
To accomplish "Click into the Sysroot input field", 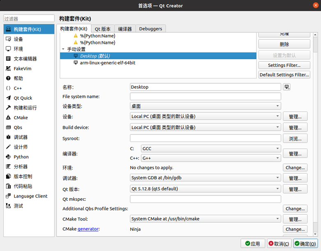I will (x=205, y=138).
